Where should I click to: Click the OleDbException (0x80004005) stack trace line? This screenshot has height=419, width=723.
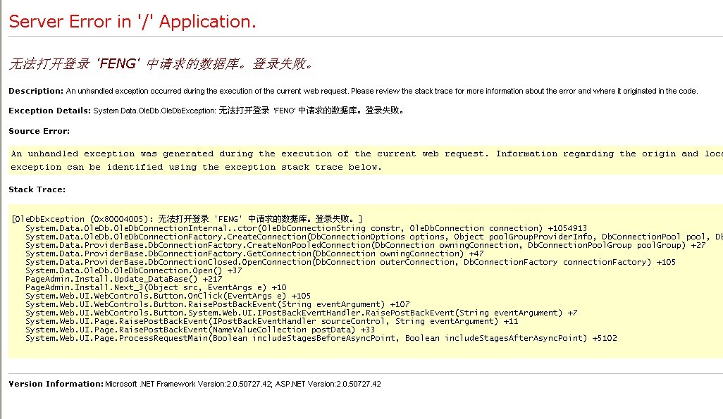point(187,219)
